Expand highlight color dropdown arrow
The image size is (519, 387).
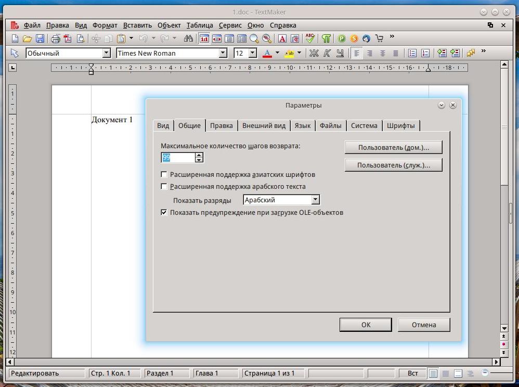[299, 53]
